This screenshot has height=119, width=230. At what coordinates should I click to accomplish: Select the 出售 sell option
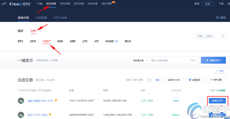coord(33,31)
